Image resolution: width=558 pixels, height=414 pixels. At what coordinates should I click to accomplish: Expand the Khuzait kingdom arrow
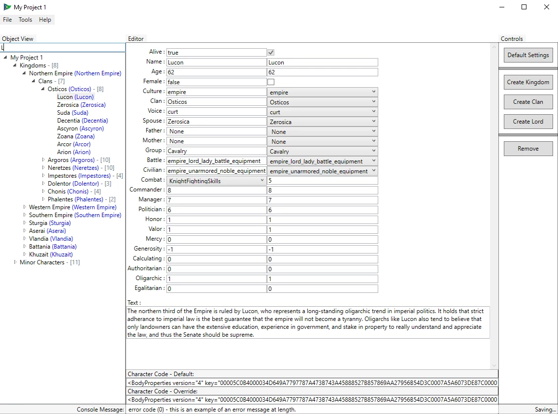(x=24, y=255)
